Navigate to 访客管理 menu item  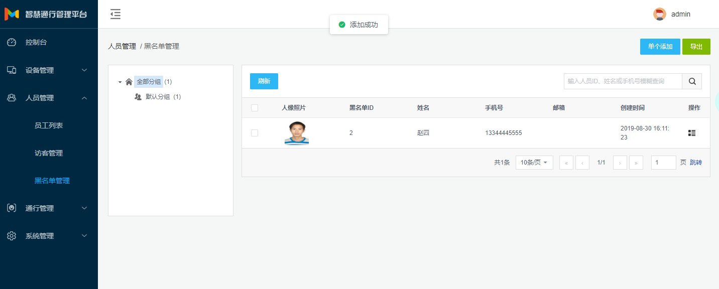point(49,153)
